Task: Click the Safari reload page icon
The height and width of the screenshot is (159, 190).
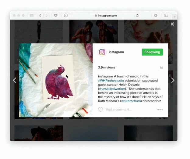Action: (138, 15)
